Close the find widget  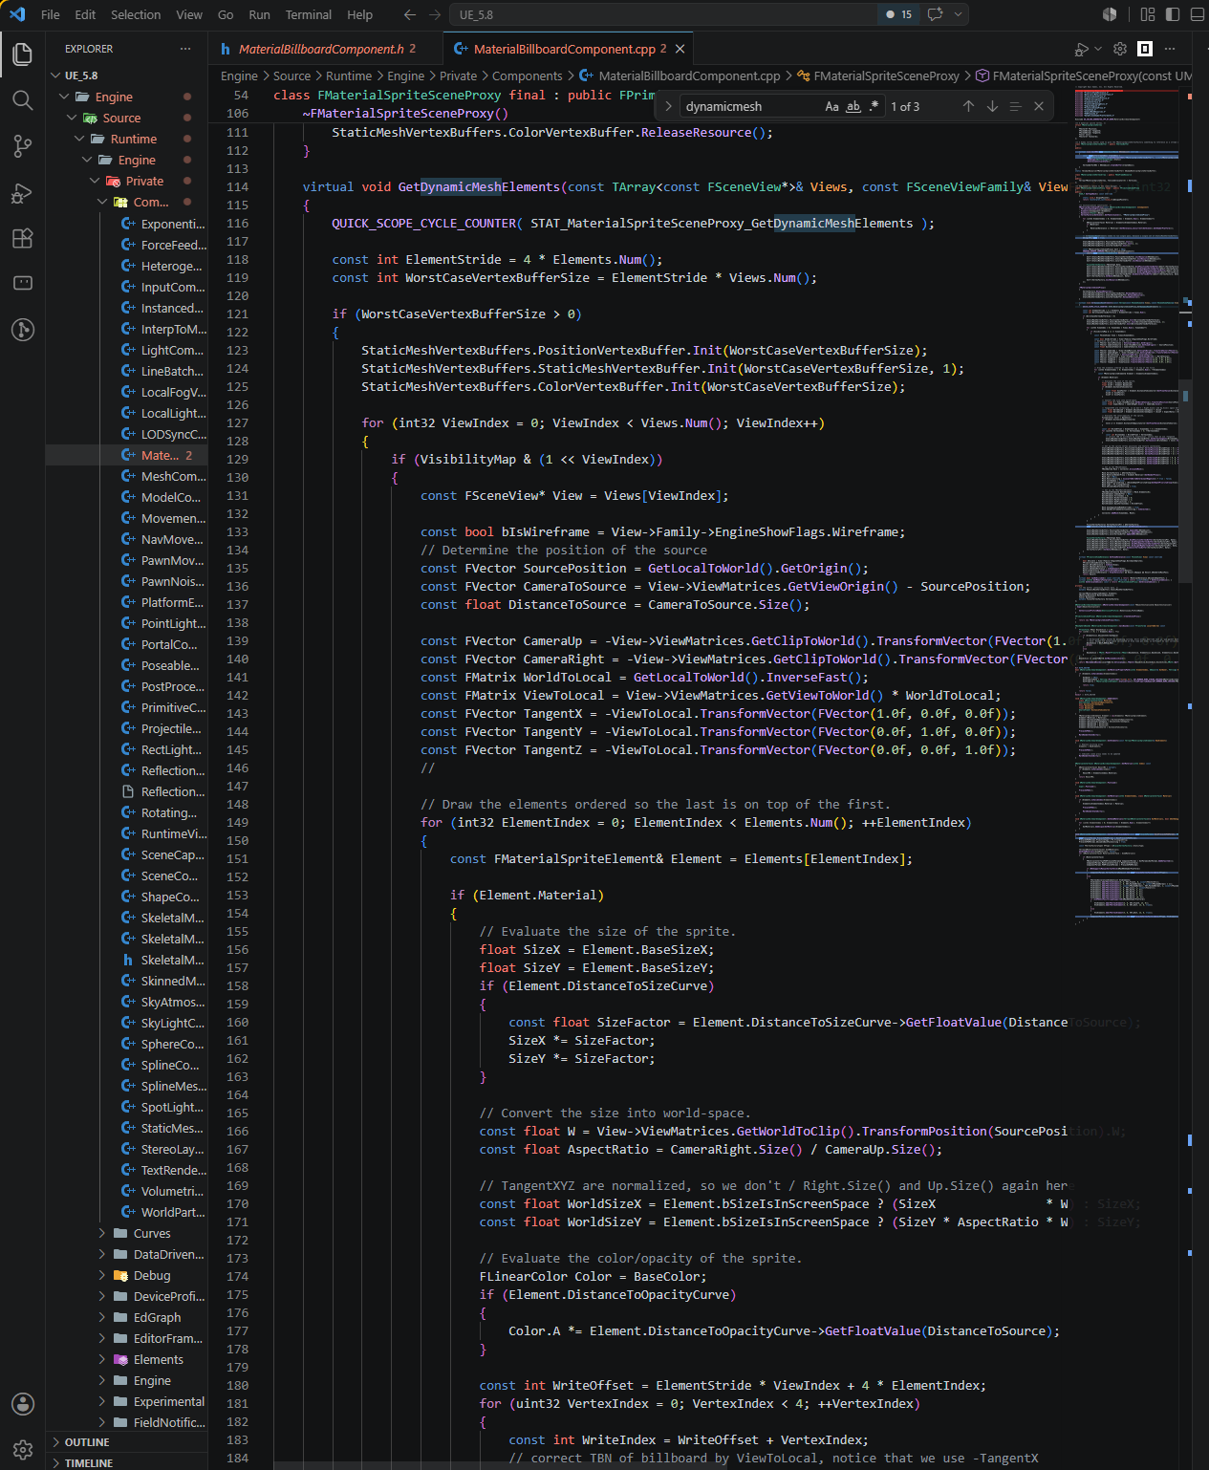tap(1039, 106)
